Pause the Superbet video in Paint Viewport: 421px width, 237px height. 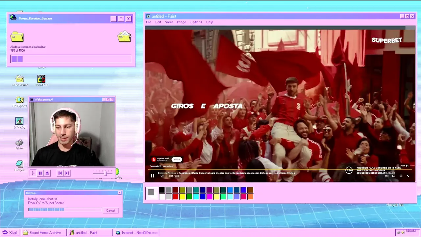pos(152,176)
